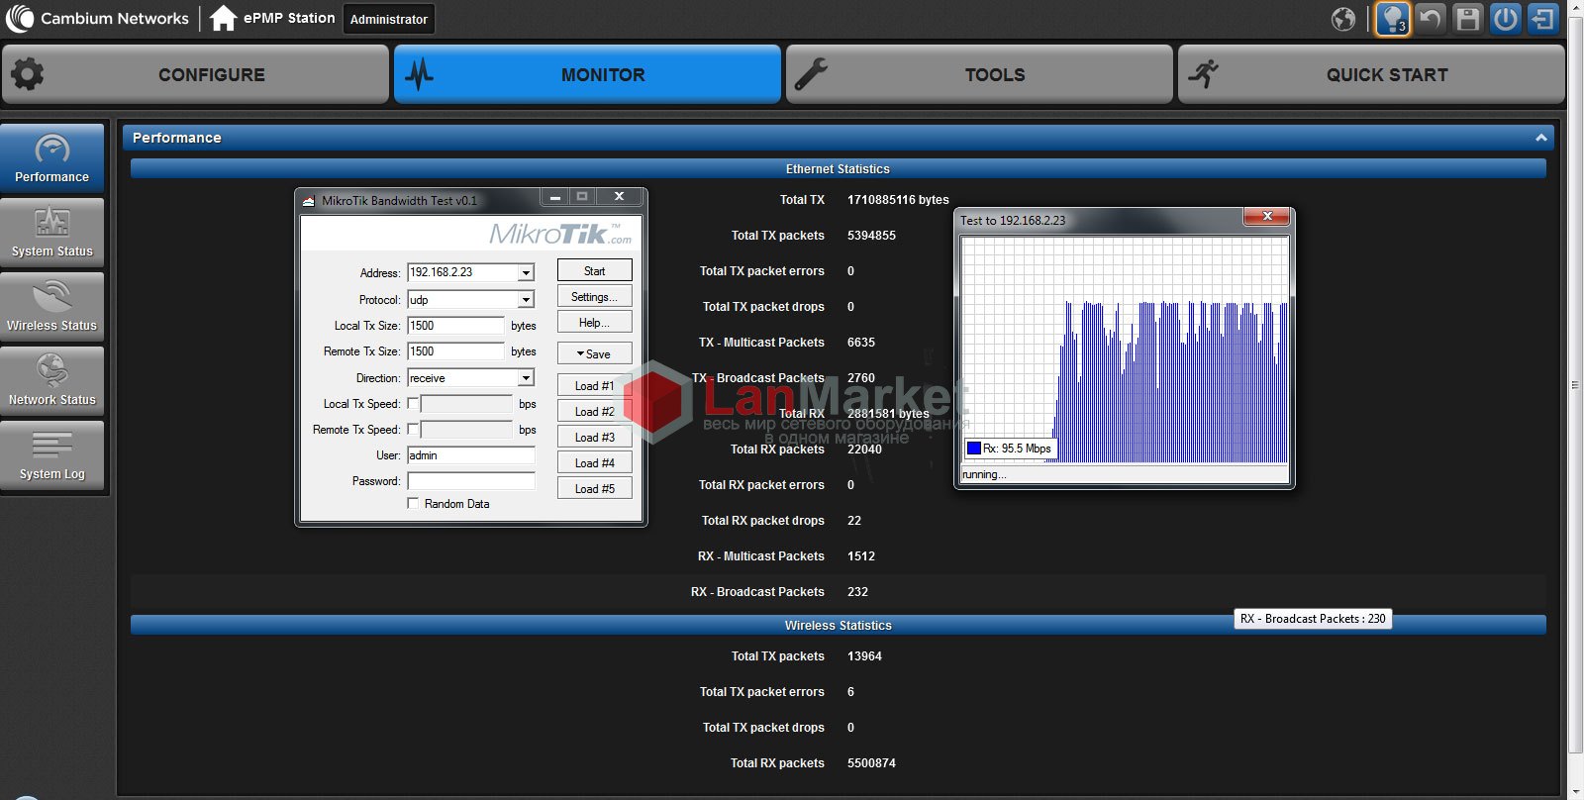Switch to the CONFIGURE tab
1584x800 pixels.
point(195,74)
